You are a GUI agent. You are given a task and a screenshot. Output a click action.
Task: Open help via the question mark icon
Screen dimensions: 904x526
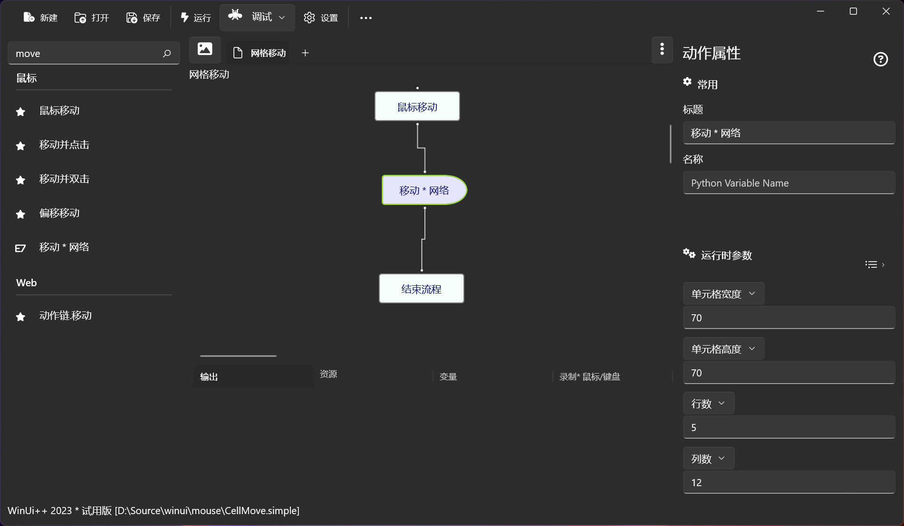881,59
